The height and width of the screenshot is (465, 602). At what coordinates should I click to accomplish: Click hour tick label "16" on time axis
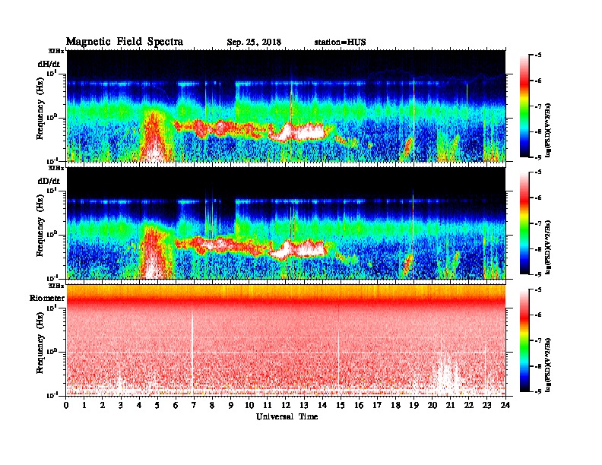coord(359,405)
